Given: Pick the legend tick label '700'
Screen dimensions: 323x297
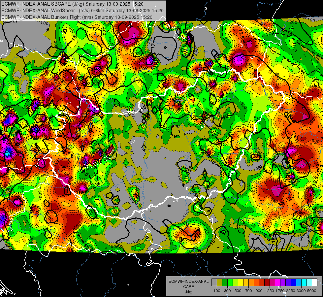Looking at the screenshot, I should click(249, 291).
